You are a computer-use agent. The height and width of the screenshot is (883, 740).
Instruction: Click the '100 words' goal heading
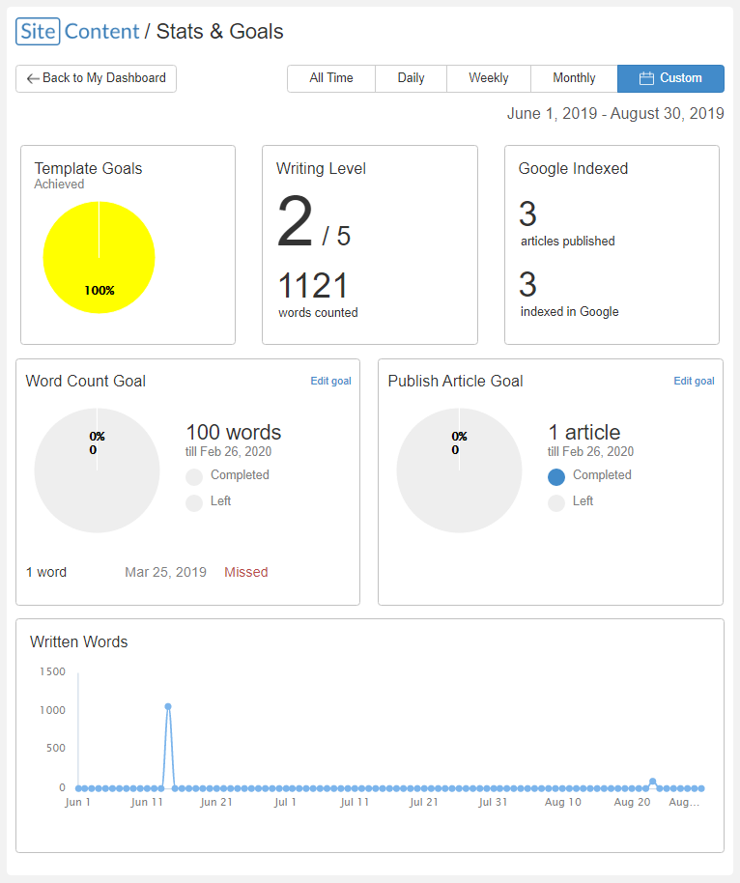pos(233,433)
